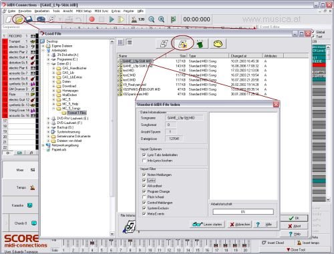Click the blue device icon next to save
This screenshot has width=334, height=254.
41,19
